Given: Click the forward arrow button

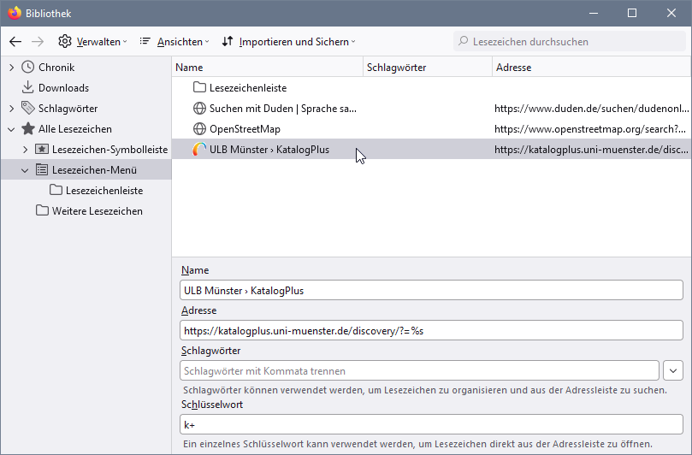Looking at the screenshot, I should [38, 42].
